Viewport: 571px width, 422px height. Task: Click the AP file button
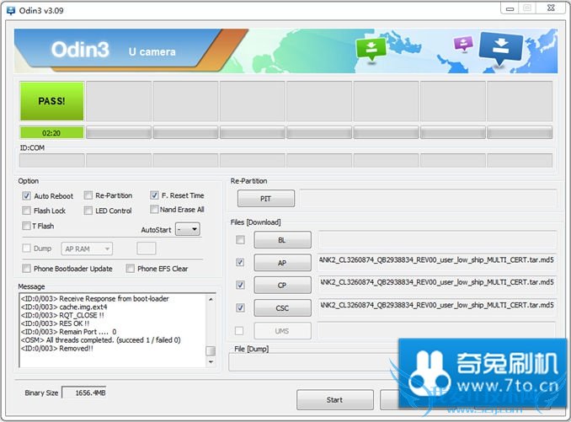(283, 263)
